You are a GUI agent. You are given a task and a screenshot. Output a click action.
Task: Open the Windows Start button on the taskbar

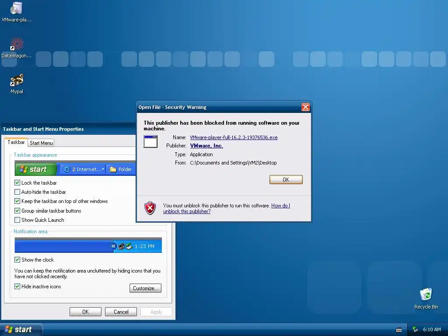point(21,329)
